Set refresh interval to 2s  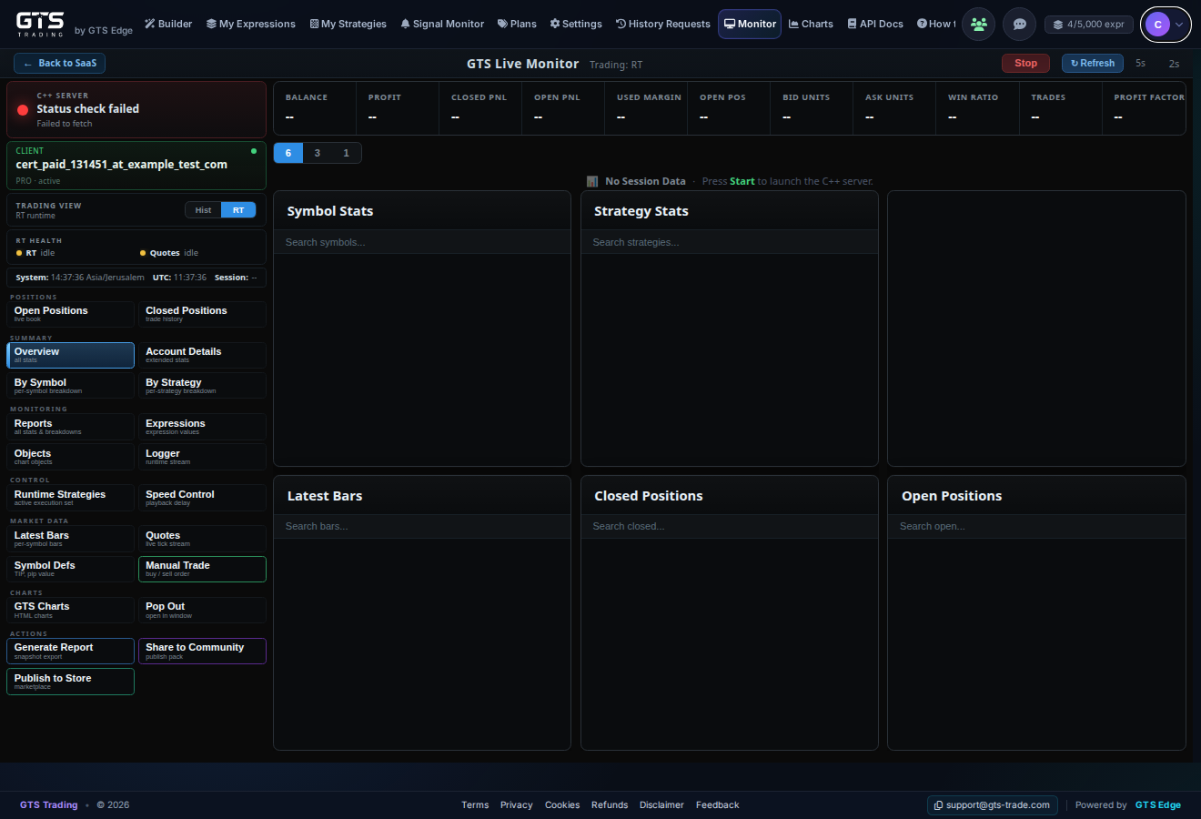coord(1174,64)
